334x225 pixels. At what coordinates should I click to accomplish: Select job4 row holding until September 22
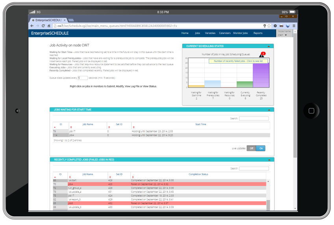coord(161,135)
